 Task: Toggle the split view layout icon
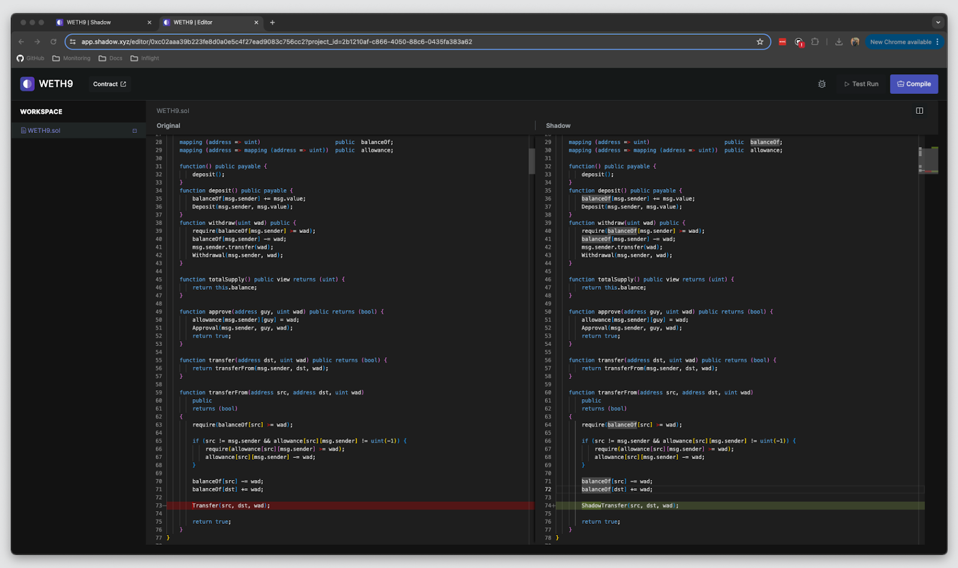pos(920,111)
